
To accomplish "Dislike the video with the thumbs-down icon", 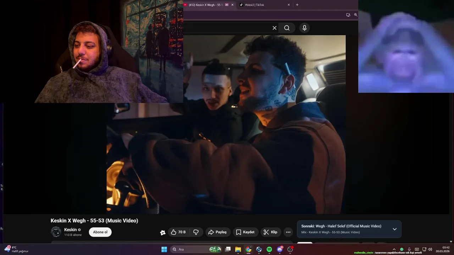I will pyautogui.click(x=196, y=232).
